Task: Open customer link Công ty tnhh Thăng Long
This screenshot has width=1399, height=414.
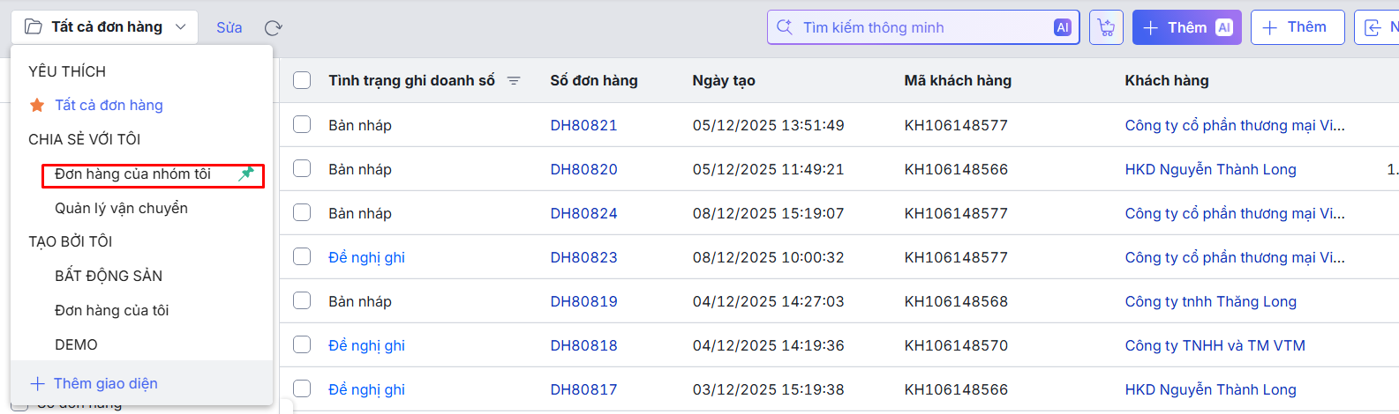Action: [1210, 302]
